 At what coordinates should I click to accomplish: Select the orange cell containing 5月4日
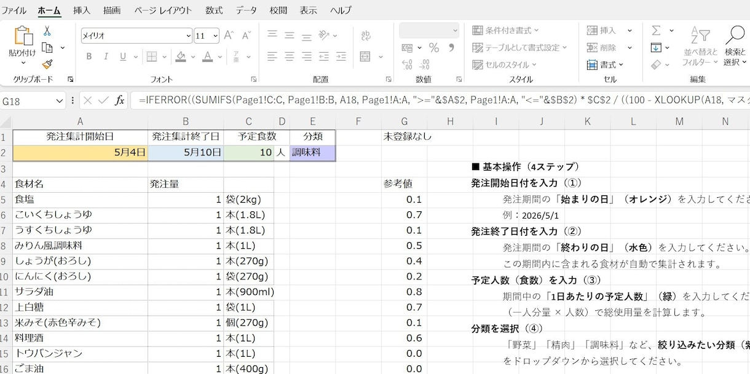tap(80, 152)
